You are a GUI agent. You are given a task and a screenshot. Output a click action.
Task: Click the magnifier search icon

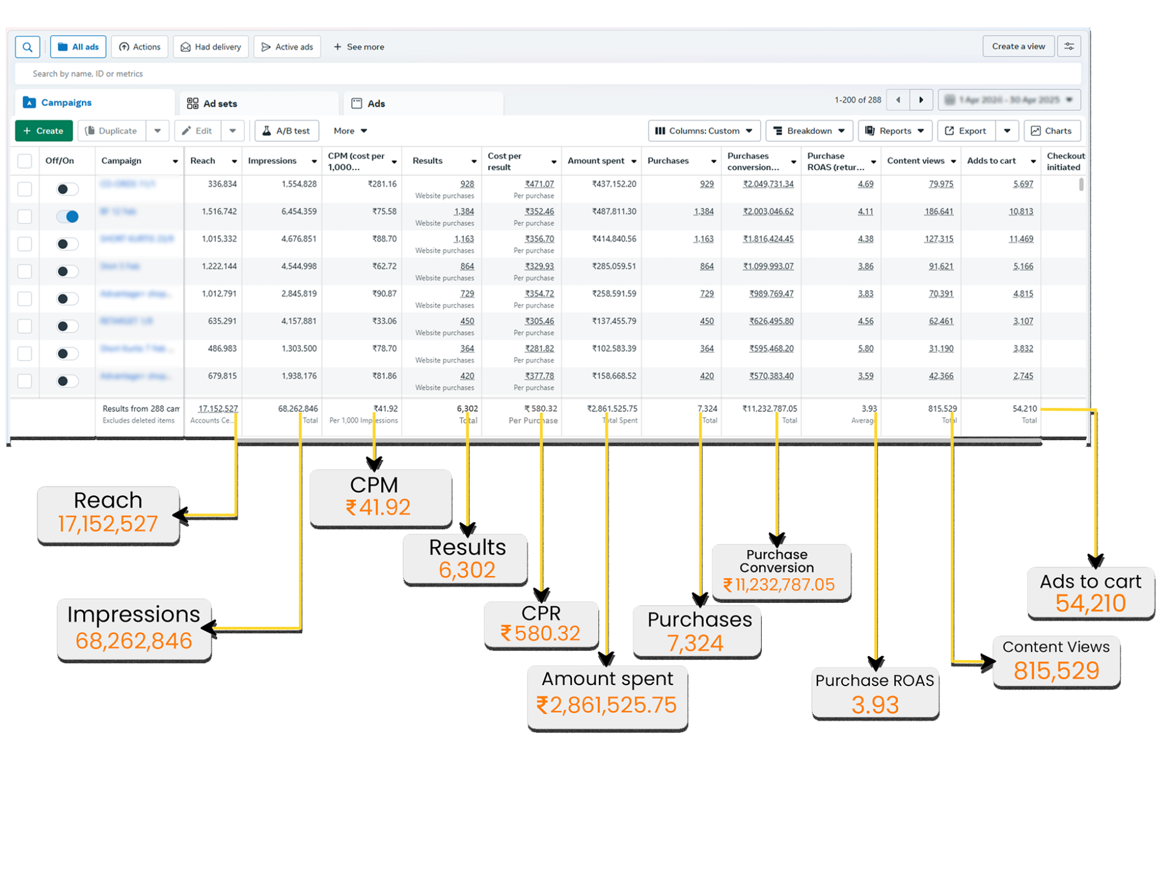[x=28, y=47]
